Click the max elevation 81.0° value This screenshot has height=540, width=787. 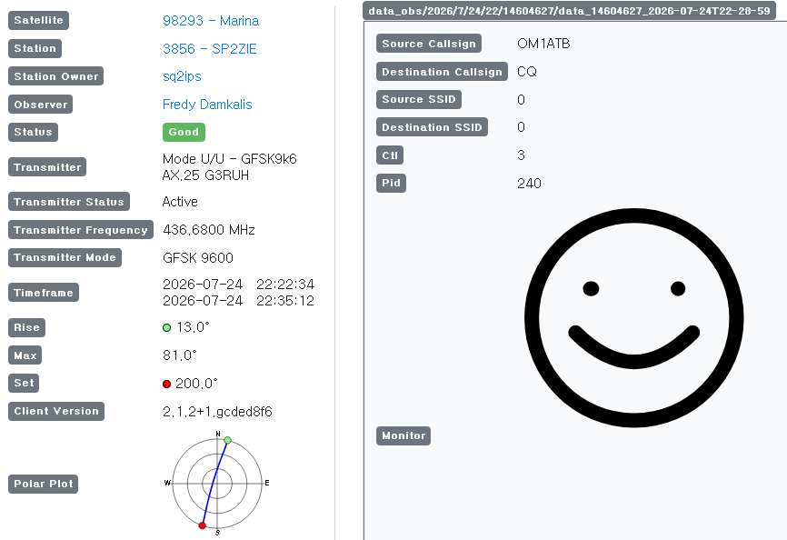180,355
